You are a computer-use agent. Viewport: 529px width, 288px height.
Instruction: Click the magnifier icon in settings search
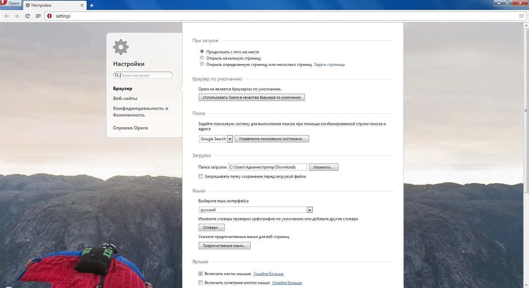point(116,75)
